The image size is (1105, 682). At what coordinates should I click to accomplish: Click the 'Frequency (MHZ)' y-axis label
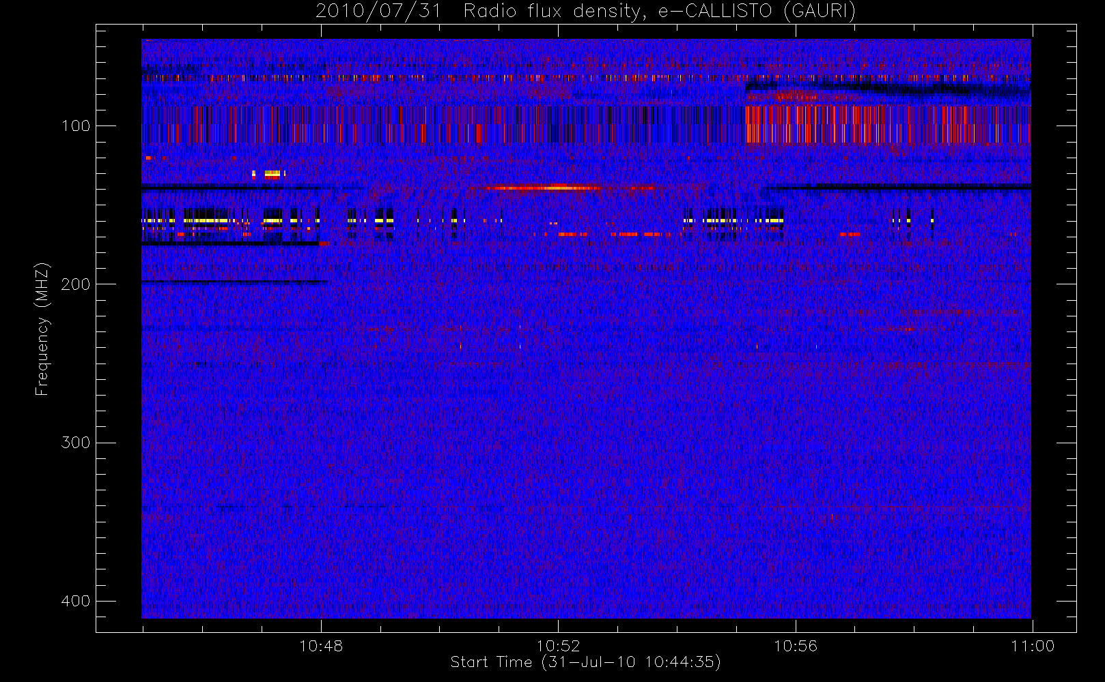(x=42, y=329)
